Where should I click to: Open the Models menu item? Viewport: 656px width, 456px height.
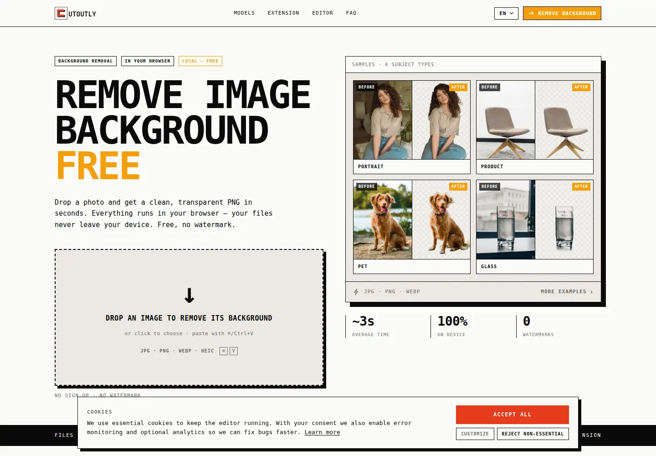click(x=244, y=13)
